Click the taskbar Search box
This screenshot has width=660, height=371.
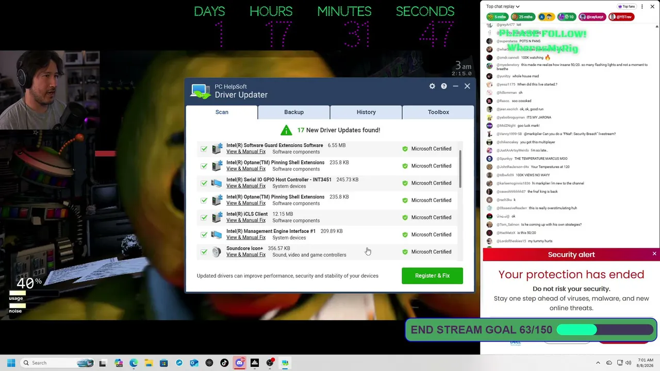(x=57, y=363)
